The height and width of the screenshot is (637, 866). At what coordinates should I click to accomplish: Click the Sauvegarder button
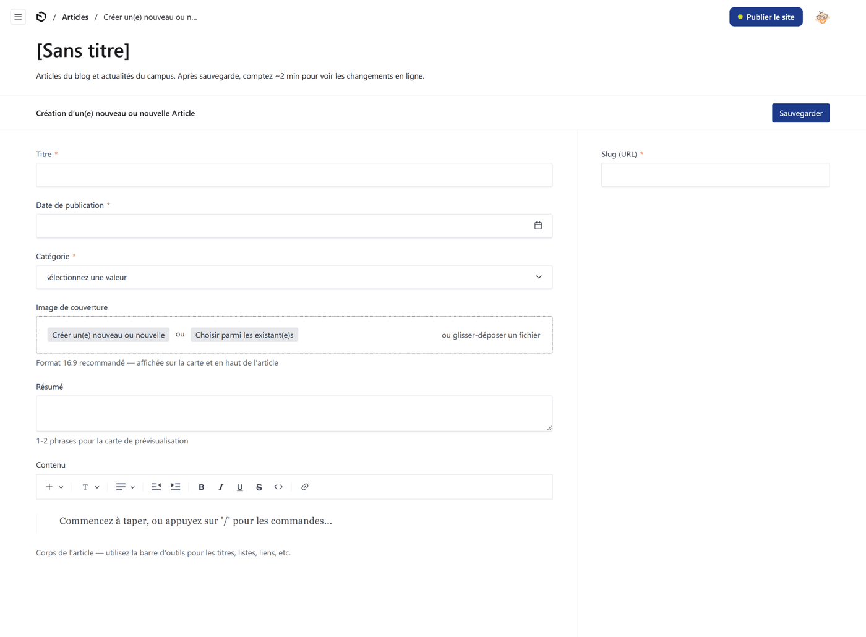click(800, 113)
